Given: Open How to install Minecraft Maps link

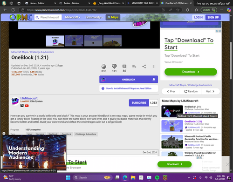Looking at the screenshot, I should (x=129, y=88).
